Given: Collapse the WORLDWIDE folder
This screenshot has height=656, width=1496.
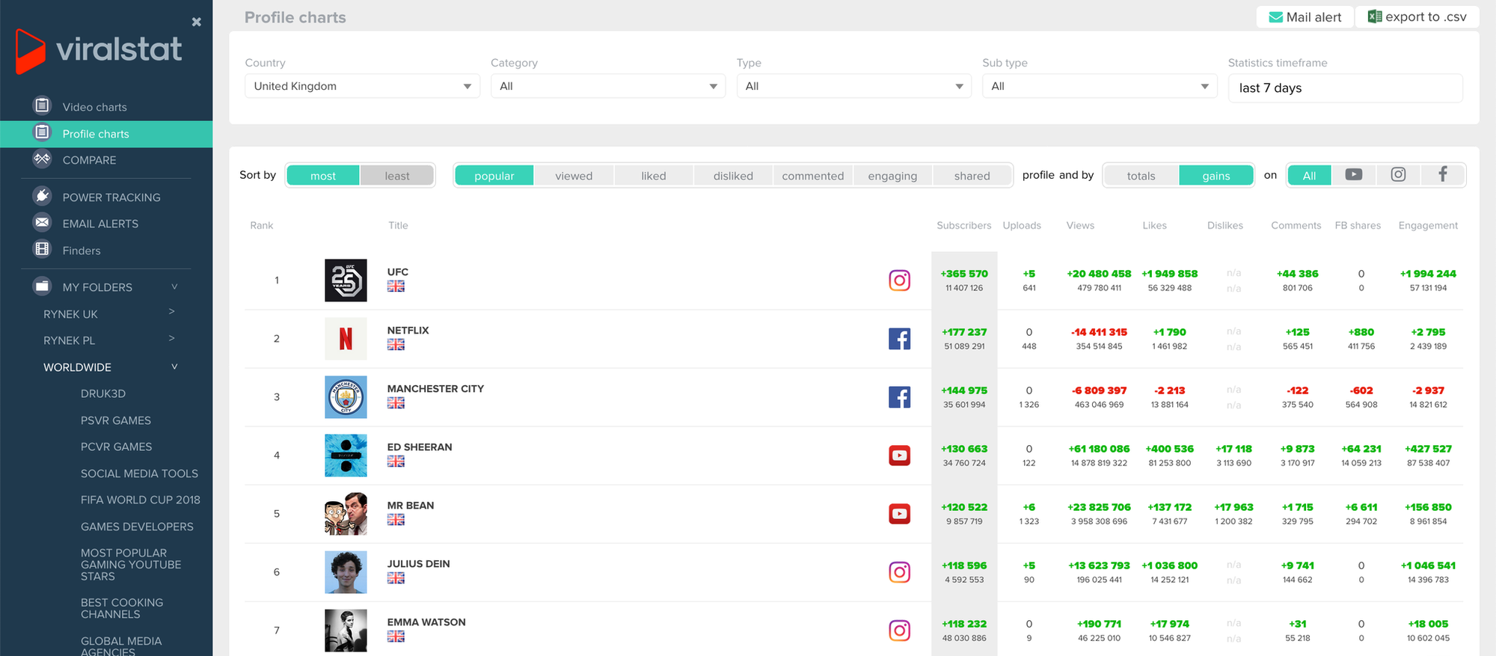Looking at the screenshot, I should [x=174, y=367].
